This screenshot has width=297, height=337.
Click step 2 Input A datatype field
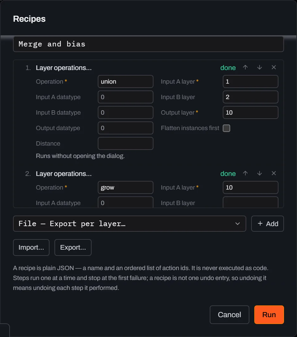(126, 202)
